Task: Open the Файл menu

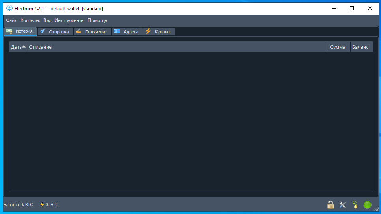Action: pyautogui.click(x=11, y=20)
